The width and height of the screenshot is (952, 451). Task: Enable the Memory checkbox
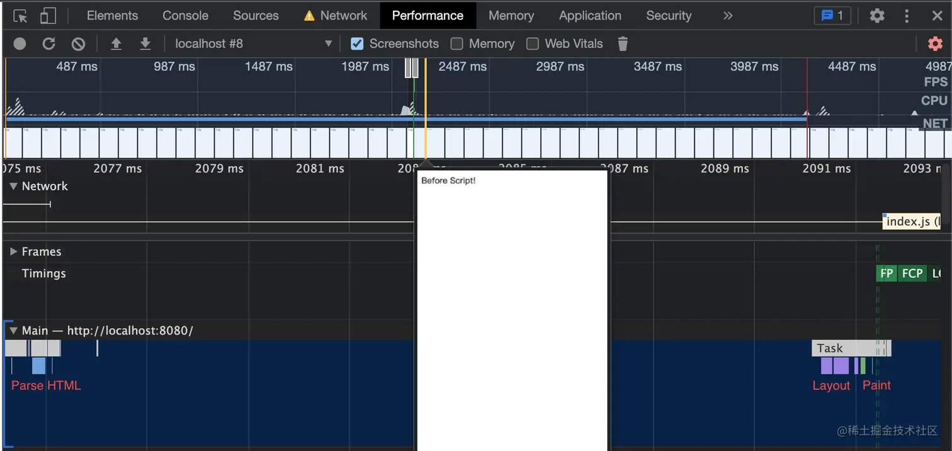tap(457, 43)
